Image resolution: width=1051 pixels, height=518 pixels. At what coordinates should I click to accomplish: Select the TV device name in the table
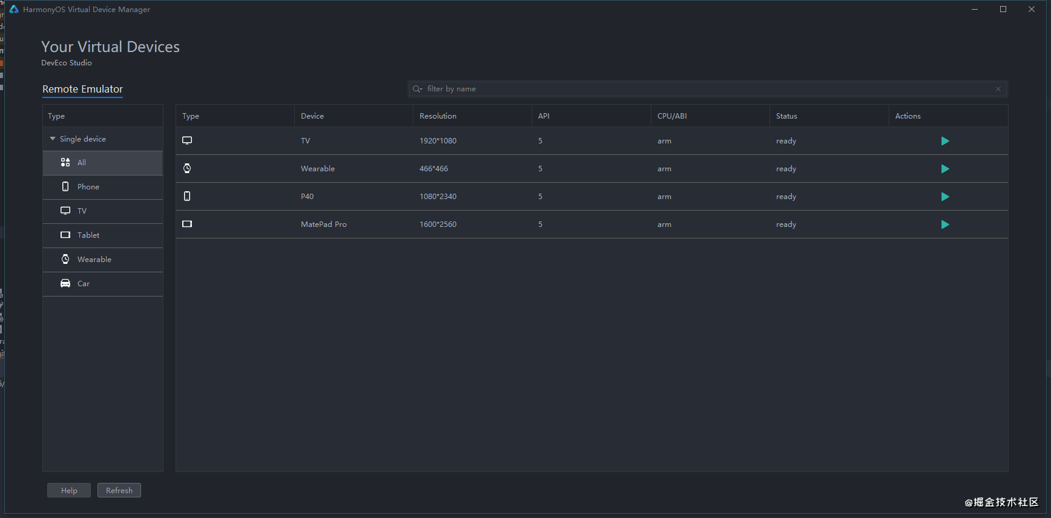coord(305,141)
